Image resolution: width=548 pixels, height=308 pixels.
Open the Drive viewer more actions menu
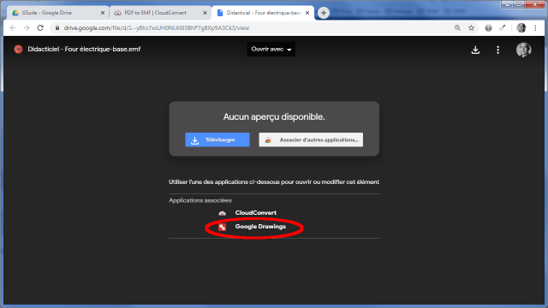pos(498,50)
